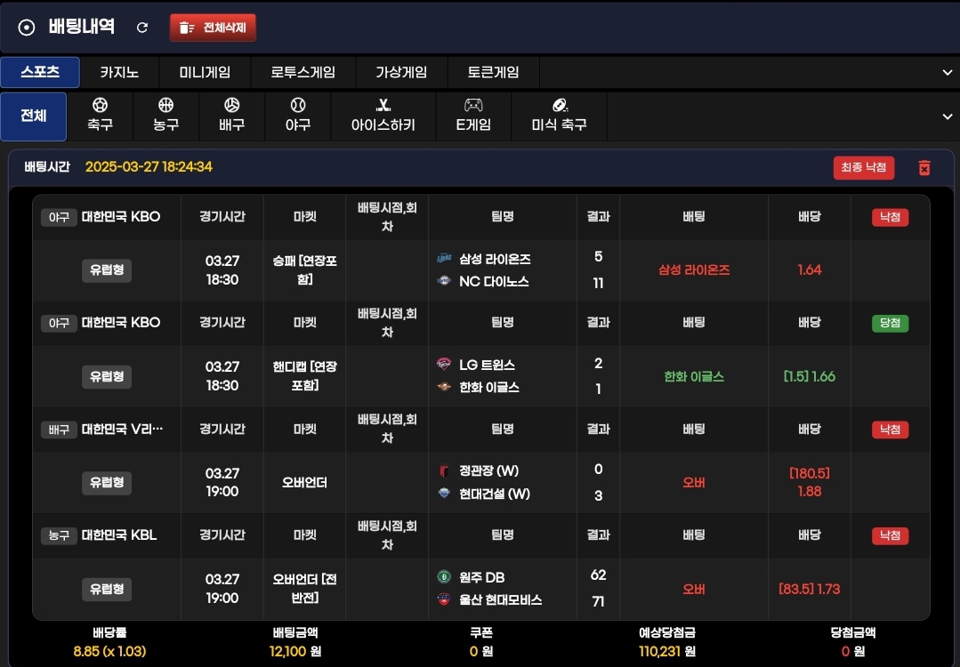Select the 토큰게임 tab
This screenshot has height=667, width=960.
(493, 73)
